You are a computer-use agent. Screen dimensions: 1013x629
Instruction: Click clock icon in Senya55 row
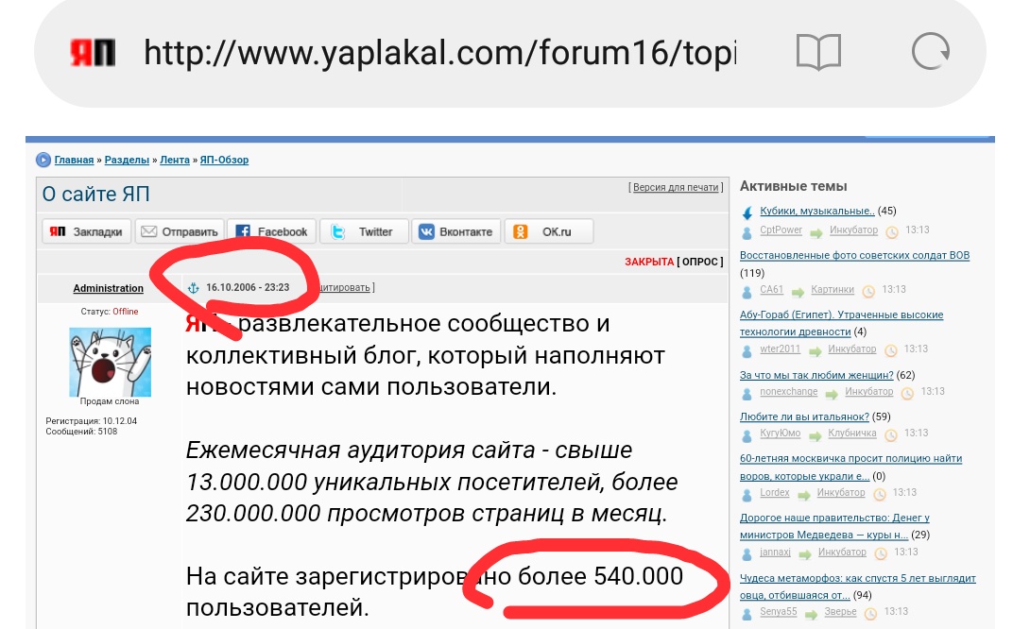pyautogui.click(x=871, y=613)
